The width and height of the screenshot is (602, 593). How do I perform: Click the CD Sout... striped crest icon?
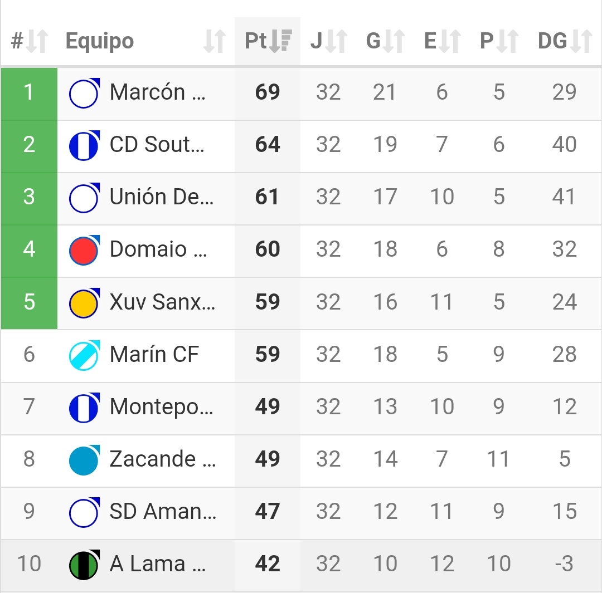coord(84,145)
